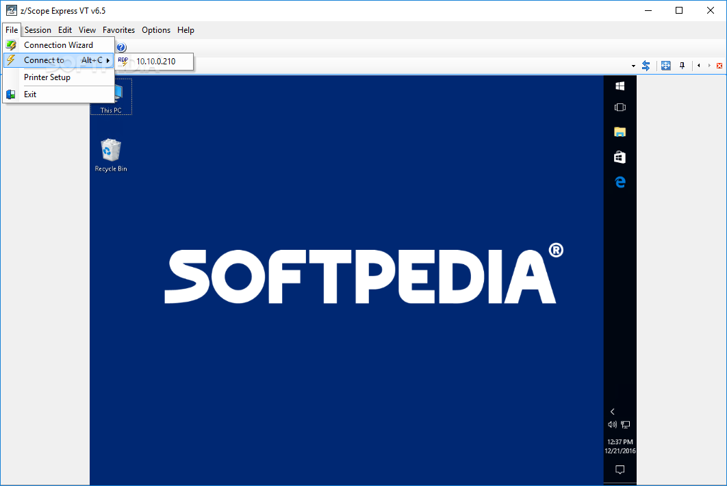This screenshot has height=486, width=727.
Task: Launch Edge browser in remote taskbar
Action: click(620, 182)
